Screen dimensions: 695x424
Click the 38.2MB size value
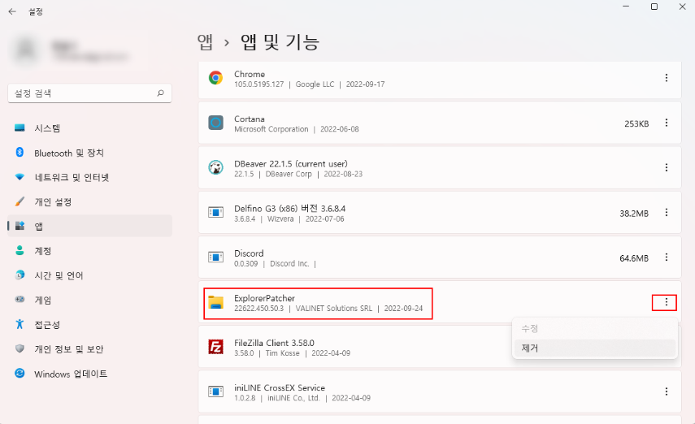coord(634,214)
